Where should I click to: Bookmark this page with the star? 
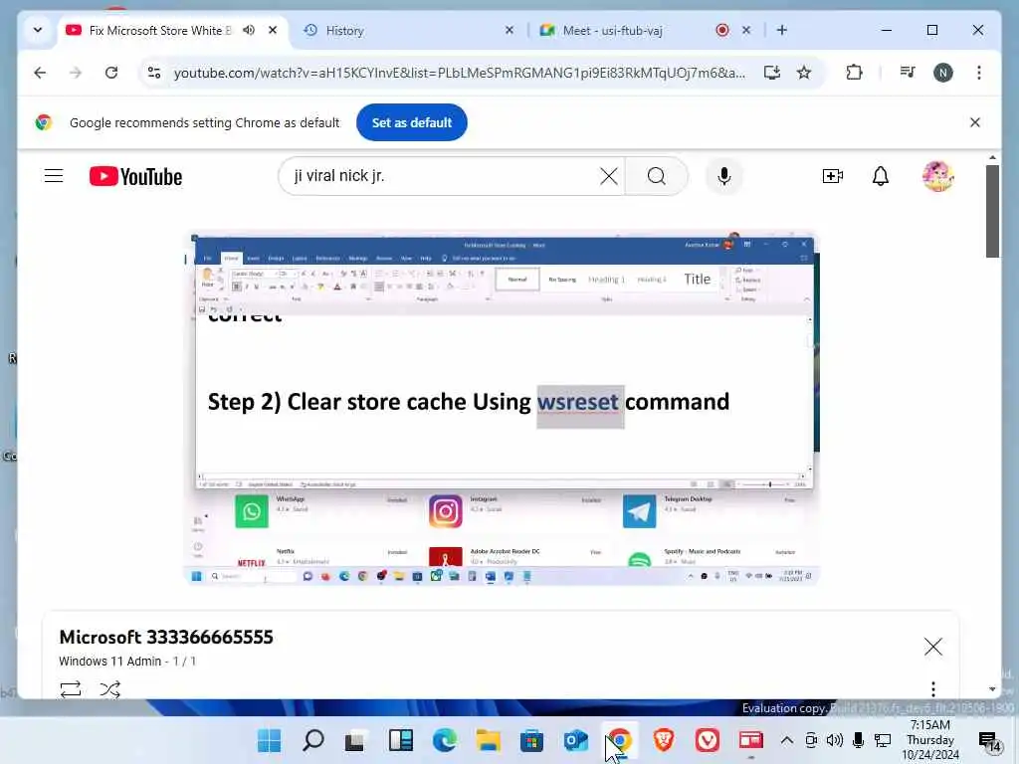coord(804,73)
